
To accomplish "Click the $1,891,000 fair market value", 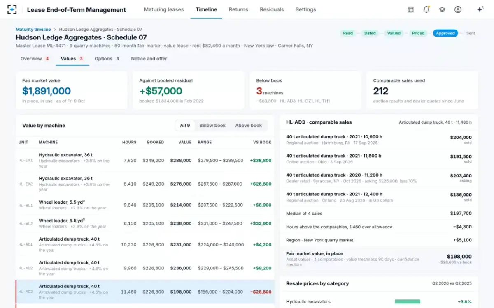I will [x=47, y=91].
